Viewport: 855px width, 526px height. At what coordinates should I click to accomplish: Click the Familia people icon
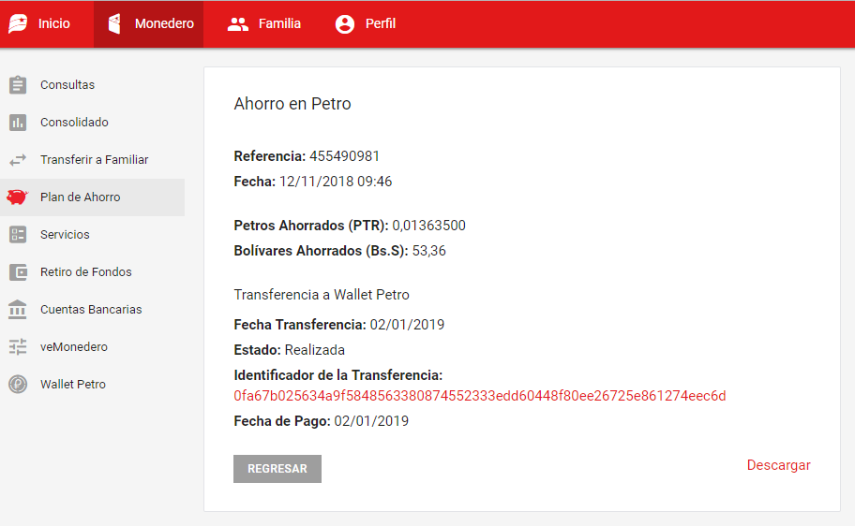pos(238,24)
